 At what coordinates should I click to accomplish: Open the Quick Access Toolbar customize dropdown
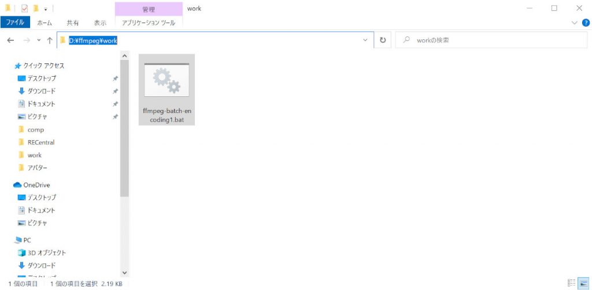46,9
